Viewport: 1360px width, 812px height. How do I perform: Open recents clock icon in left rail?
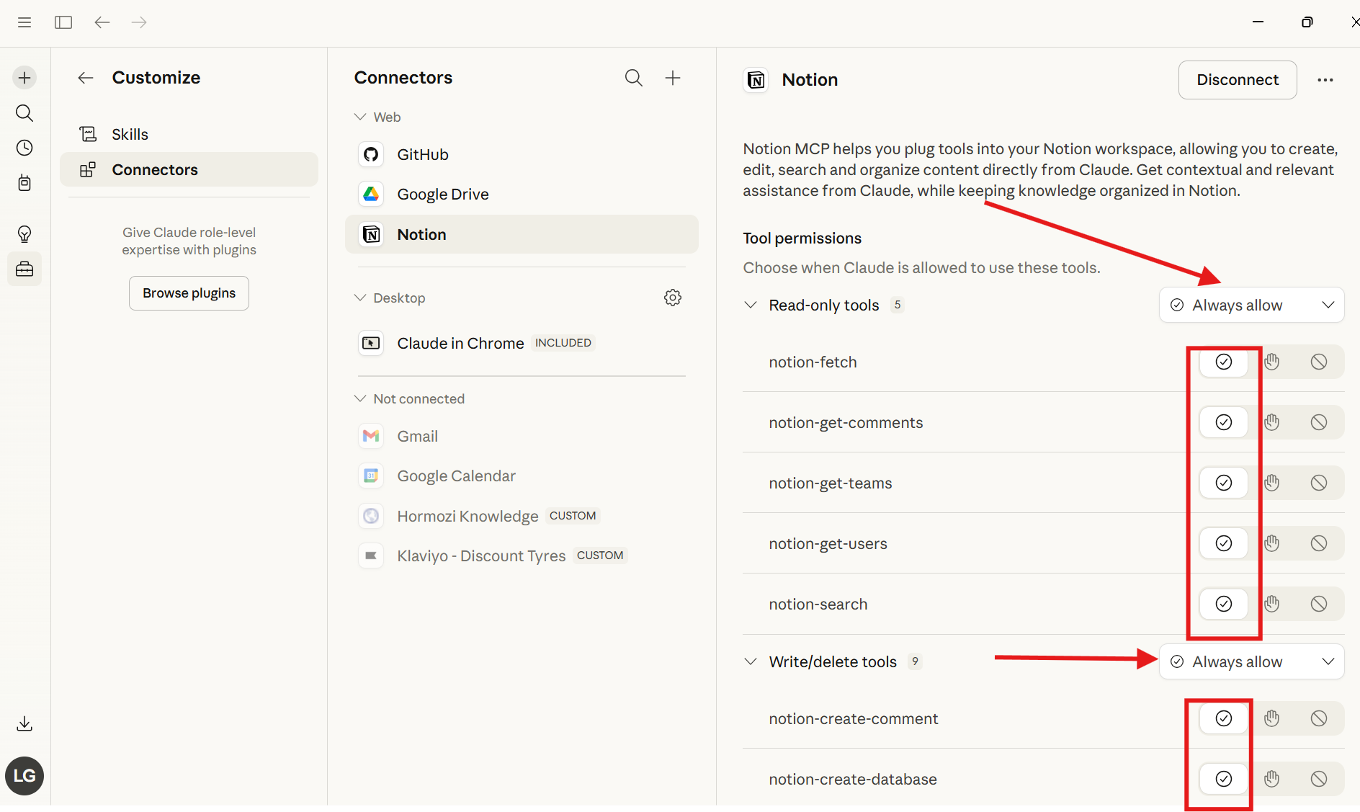[x=24, y=148]
